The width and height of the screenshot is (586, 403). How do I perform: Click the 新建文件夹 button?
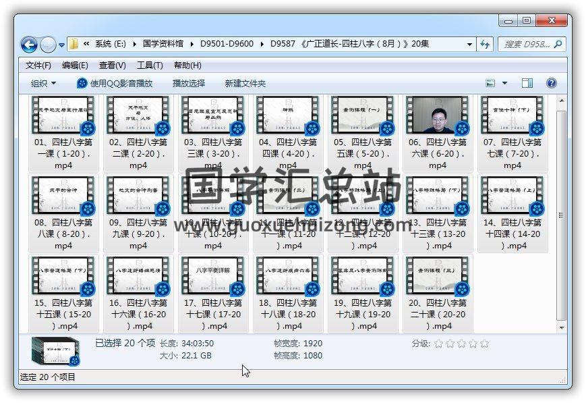tap(245, 83)
